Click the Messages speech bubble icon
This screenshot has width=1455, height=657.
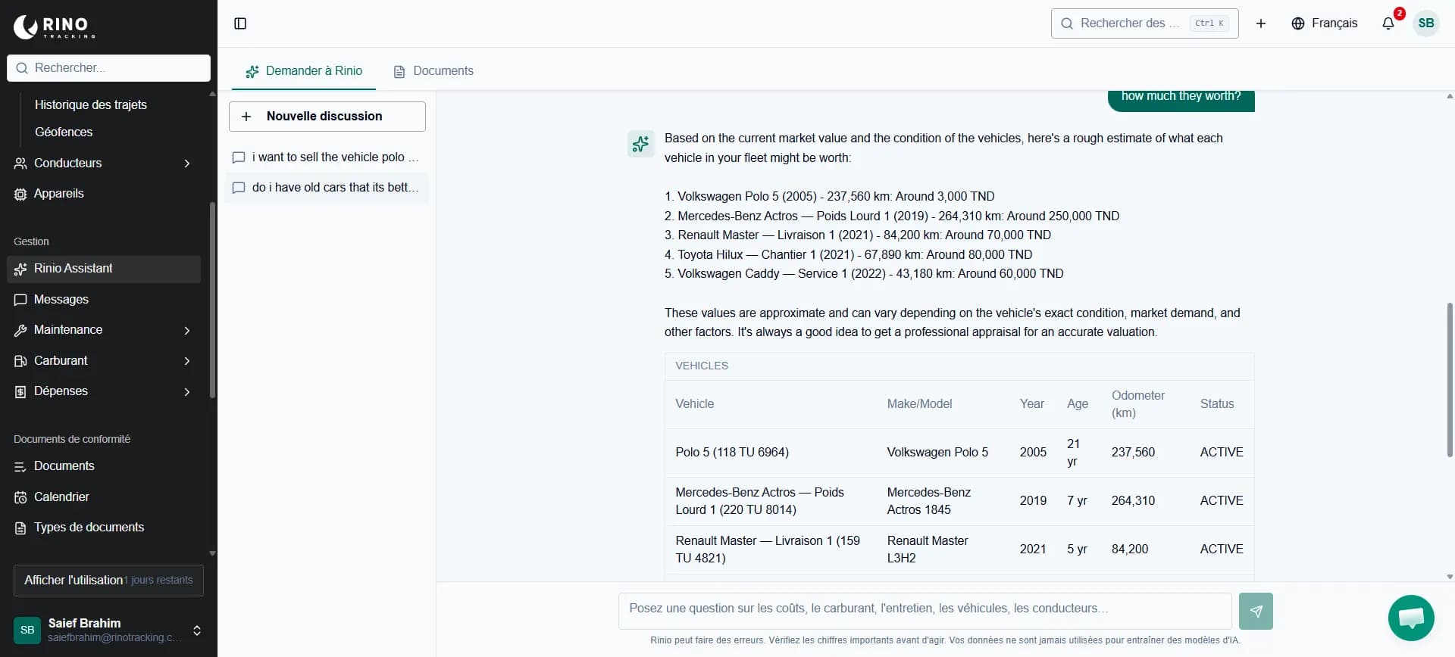(20, 300)
